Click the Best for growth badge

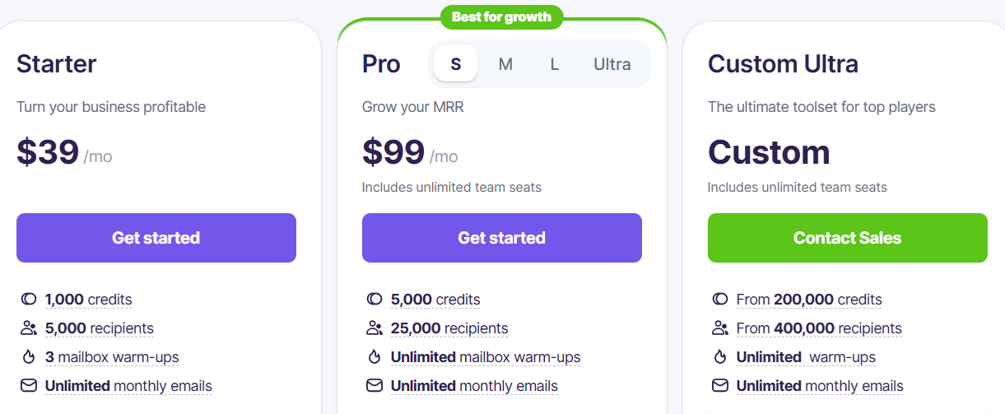click(x=501, y=17)
